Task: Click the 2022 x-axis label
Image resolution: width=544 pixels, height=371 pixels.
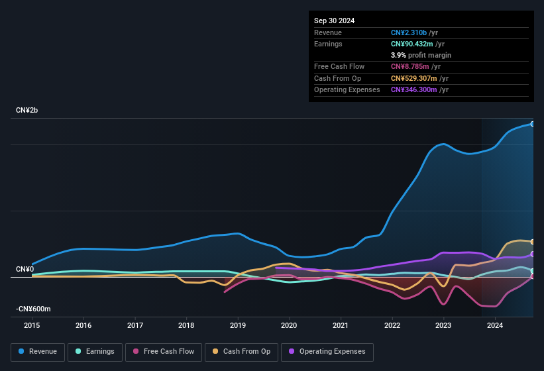Action: click(x=392, y=325)
